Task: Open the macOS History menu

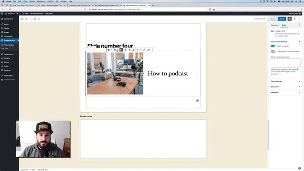Action: [32, 1]
